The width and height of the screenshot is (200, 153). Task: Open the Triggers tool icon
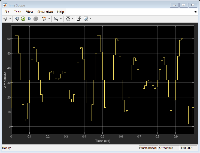click(x=79, y=19)
